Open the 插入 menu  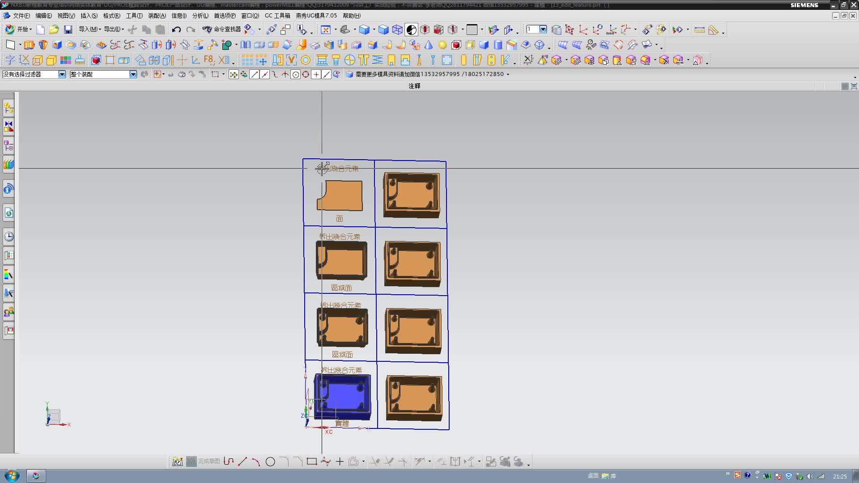(x=89, y=16)
